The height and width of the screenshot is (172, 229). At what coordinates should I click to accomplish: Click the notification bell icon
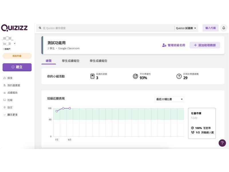[224, 28]
